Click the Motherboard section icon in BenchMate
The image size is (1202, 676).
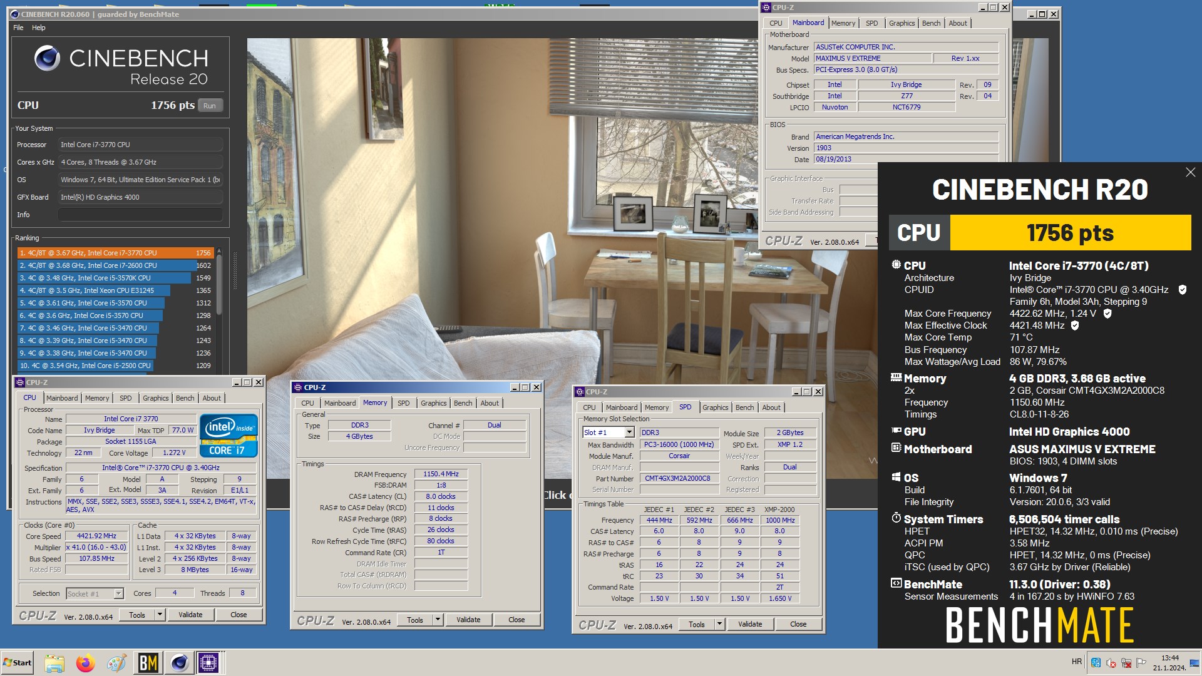[x=896, y=448]
